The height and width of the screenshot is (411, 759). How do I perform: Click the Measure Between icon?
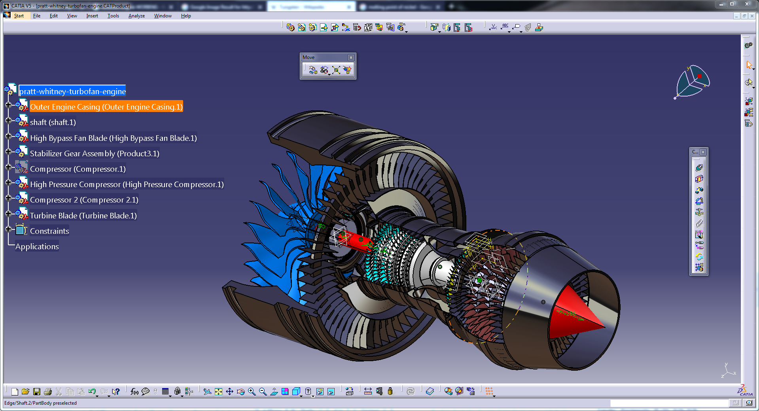click(368, 392)
